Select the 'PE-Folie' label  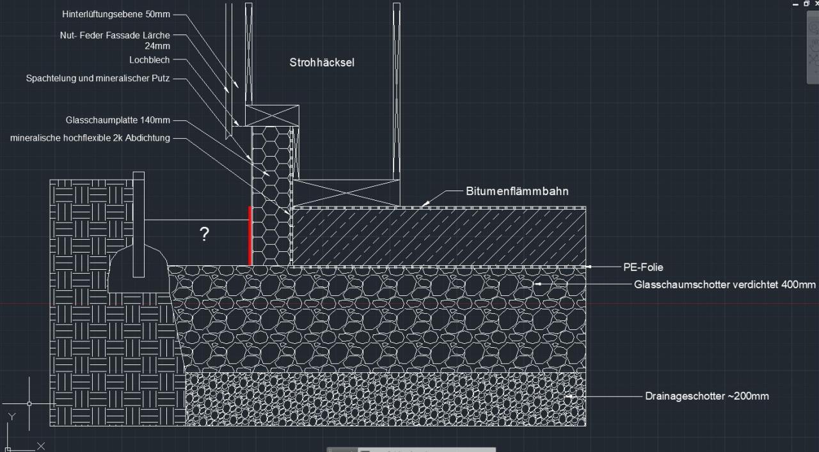tap(643, 267)
